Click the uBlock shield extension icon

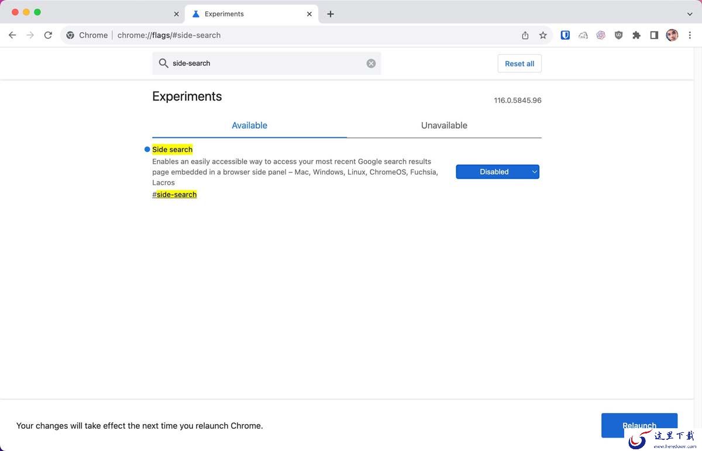pyautogui.click(x=618, y=35)
